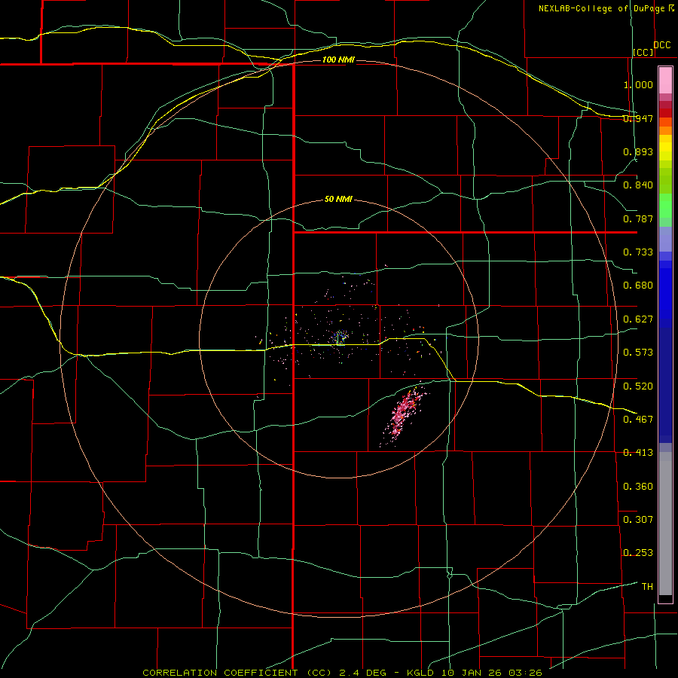This screenshot has width=678, height=678.
Task: Click the KGLD radar site center marker
Action: [x=338, y=338]
